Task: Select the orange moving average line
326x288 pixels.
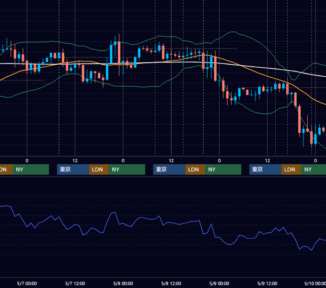Action: [260, 74]
